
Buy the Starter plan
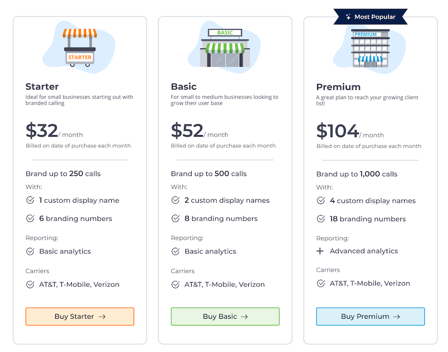pyautogui.click(x=80, y=316)
